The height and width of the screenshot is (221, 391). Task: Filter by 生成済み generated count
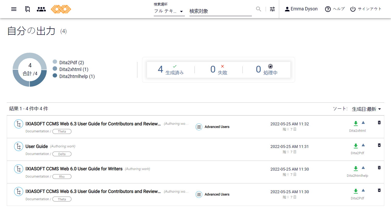point(171,70)
